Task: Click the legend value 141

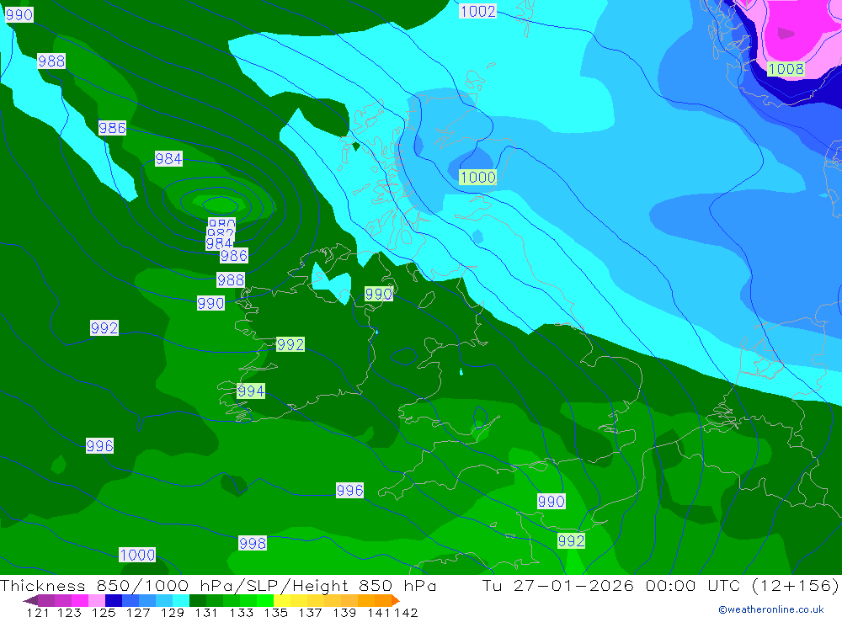Action: [379, 612]
